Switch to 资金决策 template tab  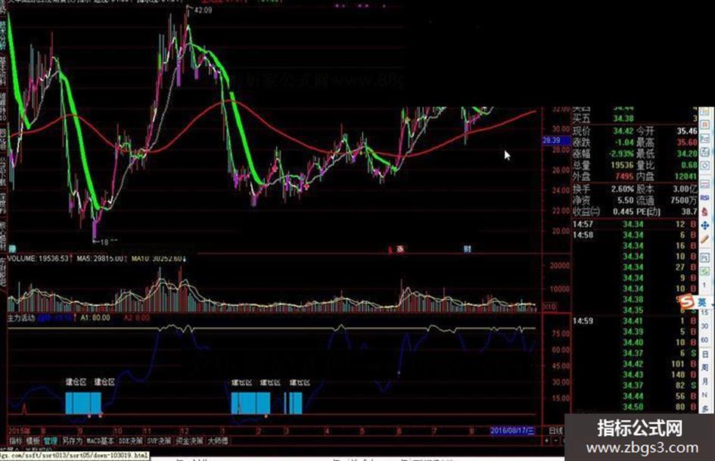[x=189, y=441]
